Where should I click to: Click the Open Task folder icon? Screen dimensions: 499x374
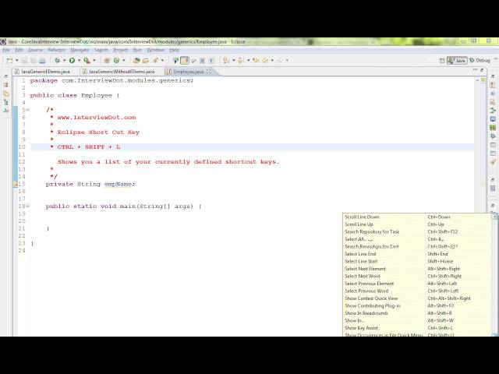pyautogui.click(x=146, y=61)
